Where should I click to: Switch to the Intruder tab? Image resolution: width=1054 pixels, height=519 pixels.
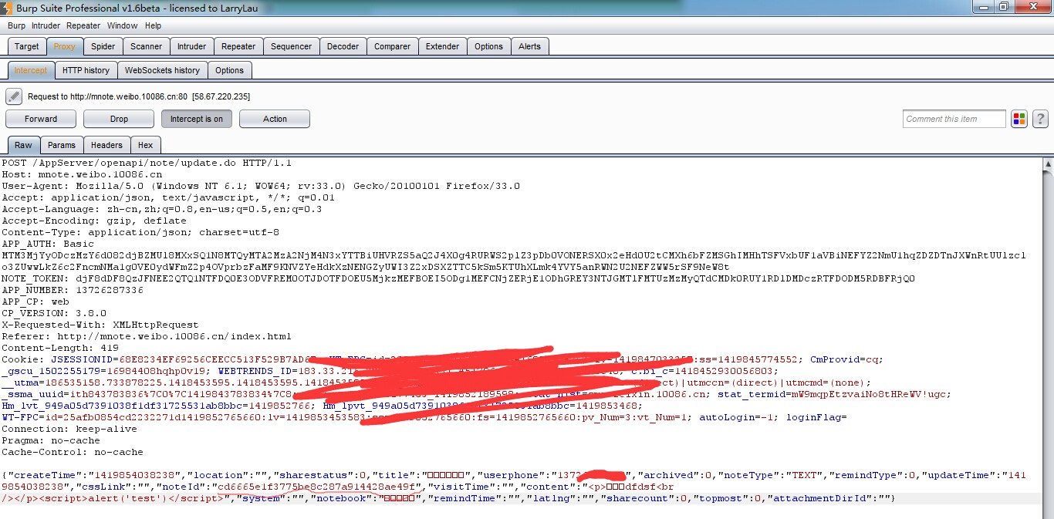[x=191, y=46]
